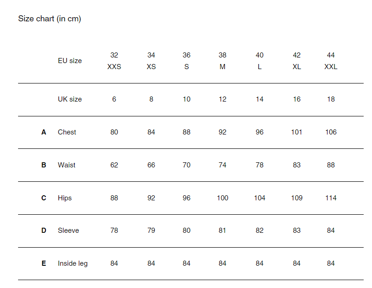Select the EU size row label
Screen dimensions: 372x288
69,61
